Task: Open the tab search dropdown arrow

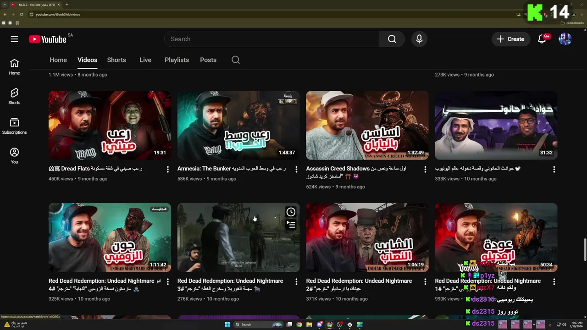Action: (5, 5)
